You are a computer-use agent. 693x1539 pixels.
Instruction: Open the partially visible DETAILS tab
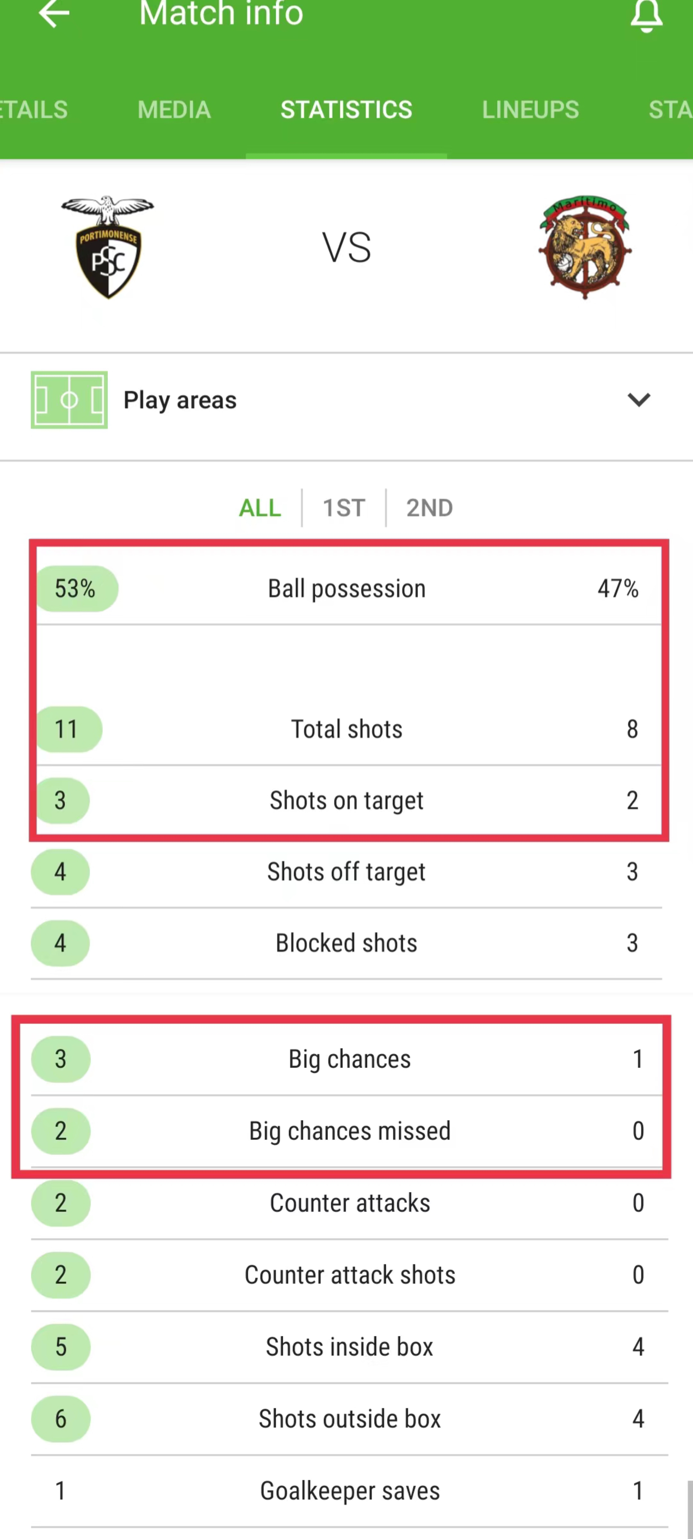click(x=34, y=110)
